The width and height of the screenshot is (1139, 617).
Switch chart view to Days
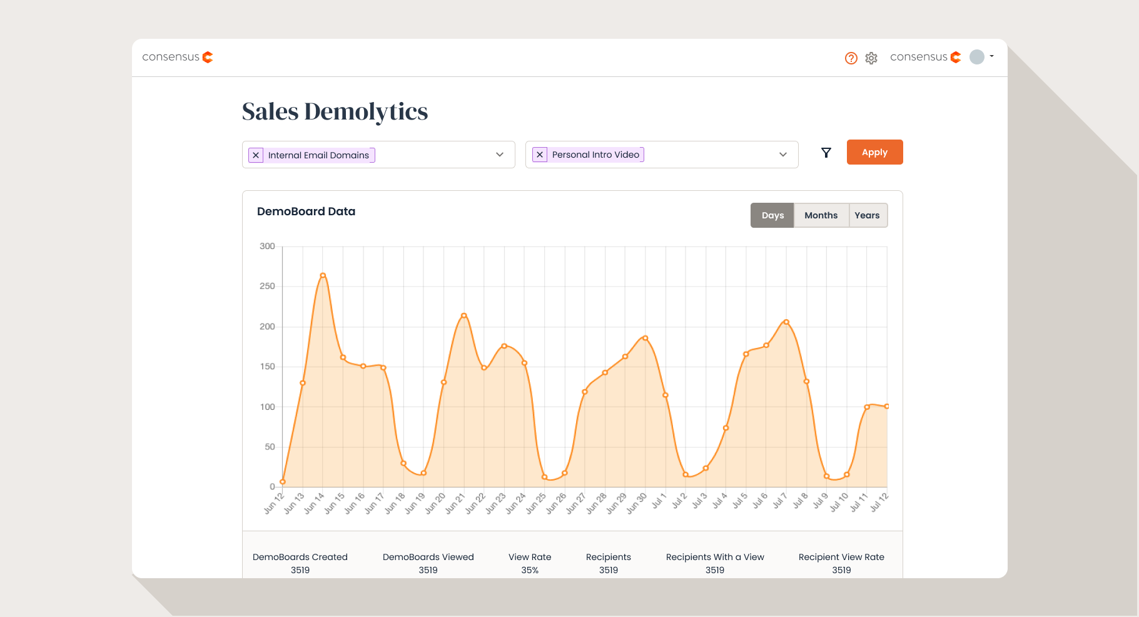tap(772, 215)
